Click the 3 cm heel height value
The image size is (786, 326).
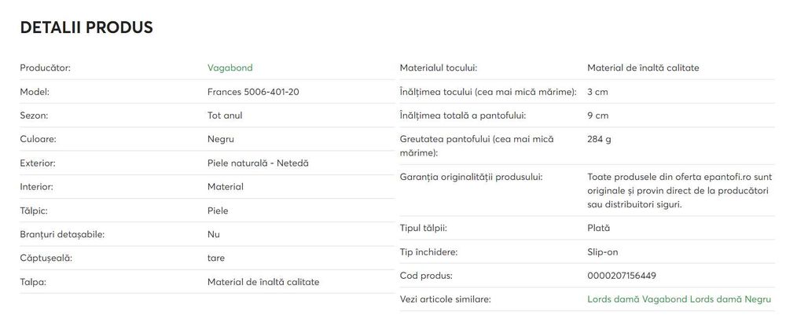pyautogui.click(x=597, y=92)
